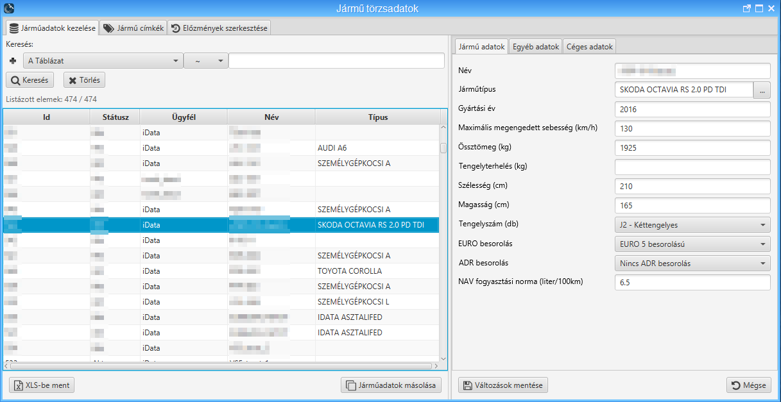Expand the Tengelyszám dropdown

coord(692,225)
